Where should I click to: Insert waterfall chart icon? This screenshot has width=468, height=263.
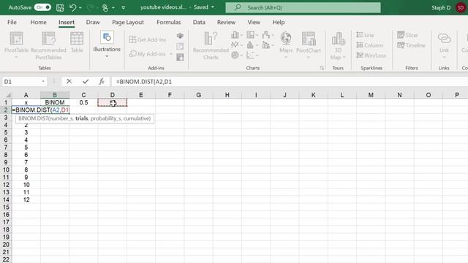coord(266,35)
